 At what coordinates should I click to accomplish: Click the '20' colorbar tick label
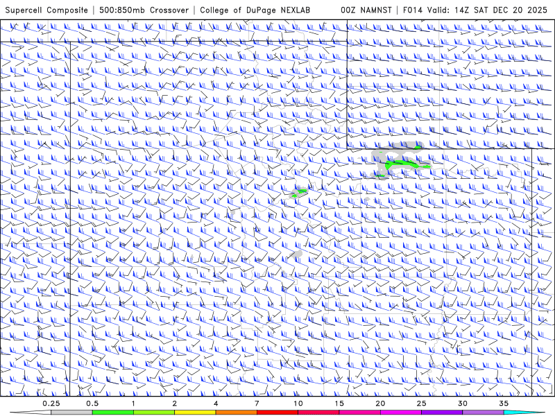point(380,404)
